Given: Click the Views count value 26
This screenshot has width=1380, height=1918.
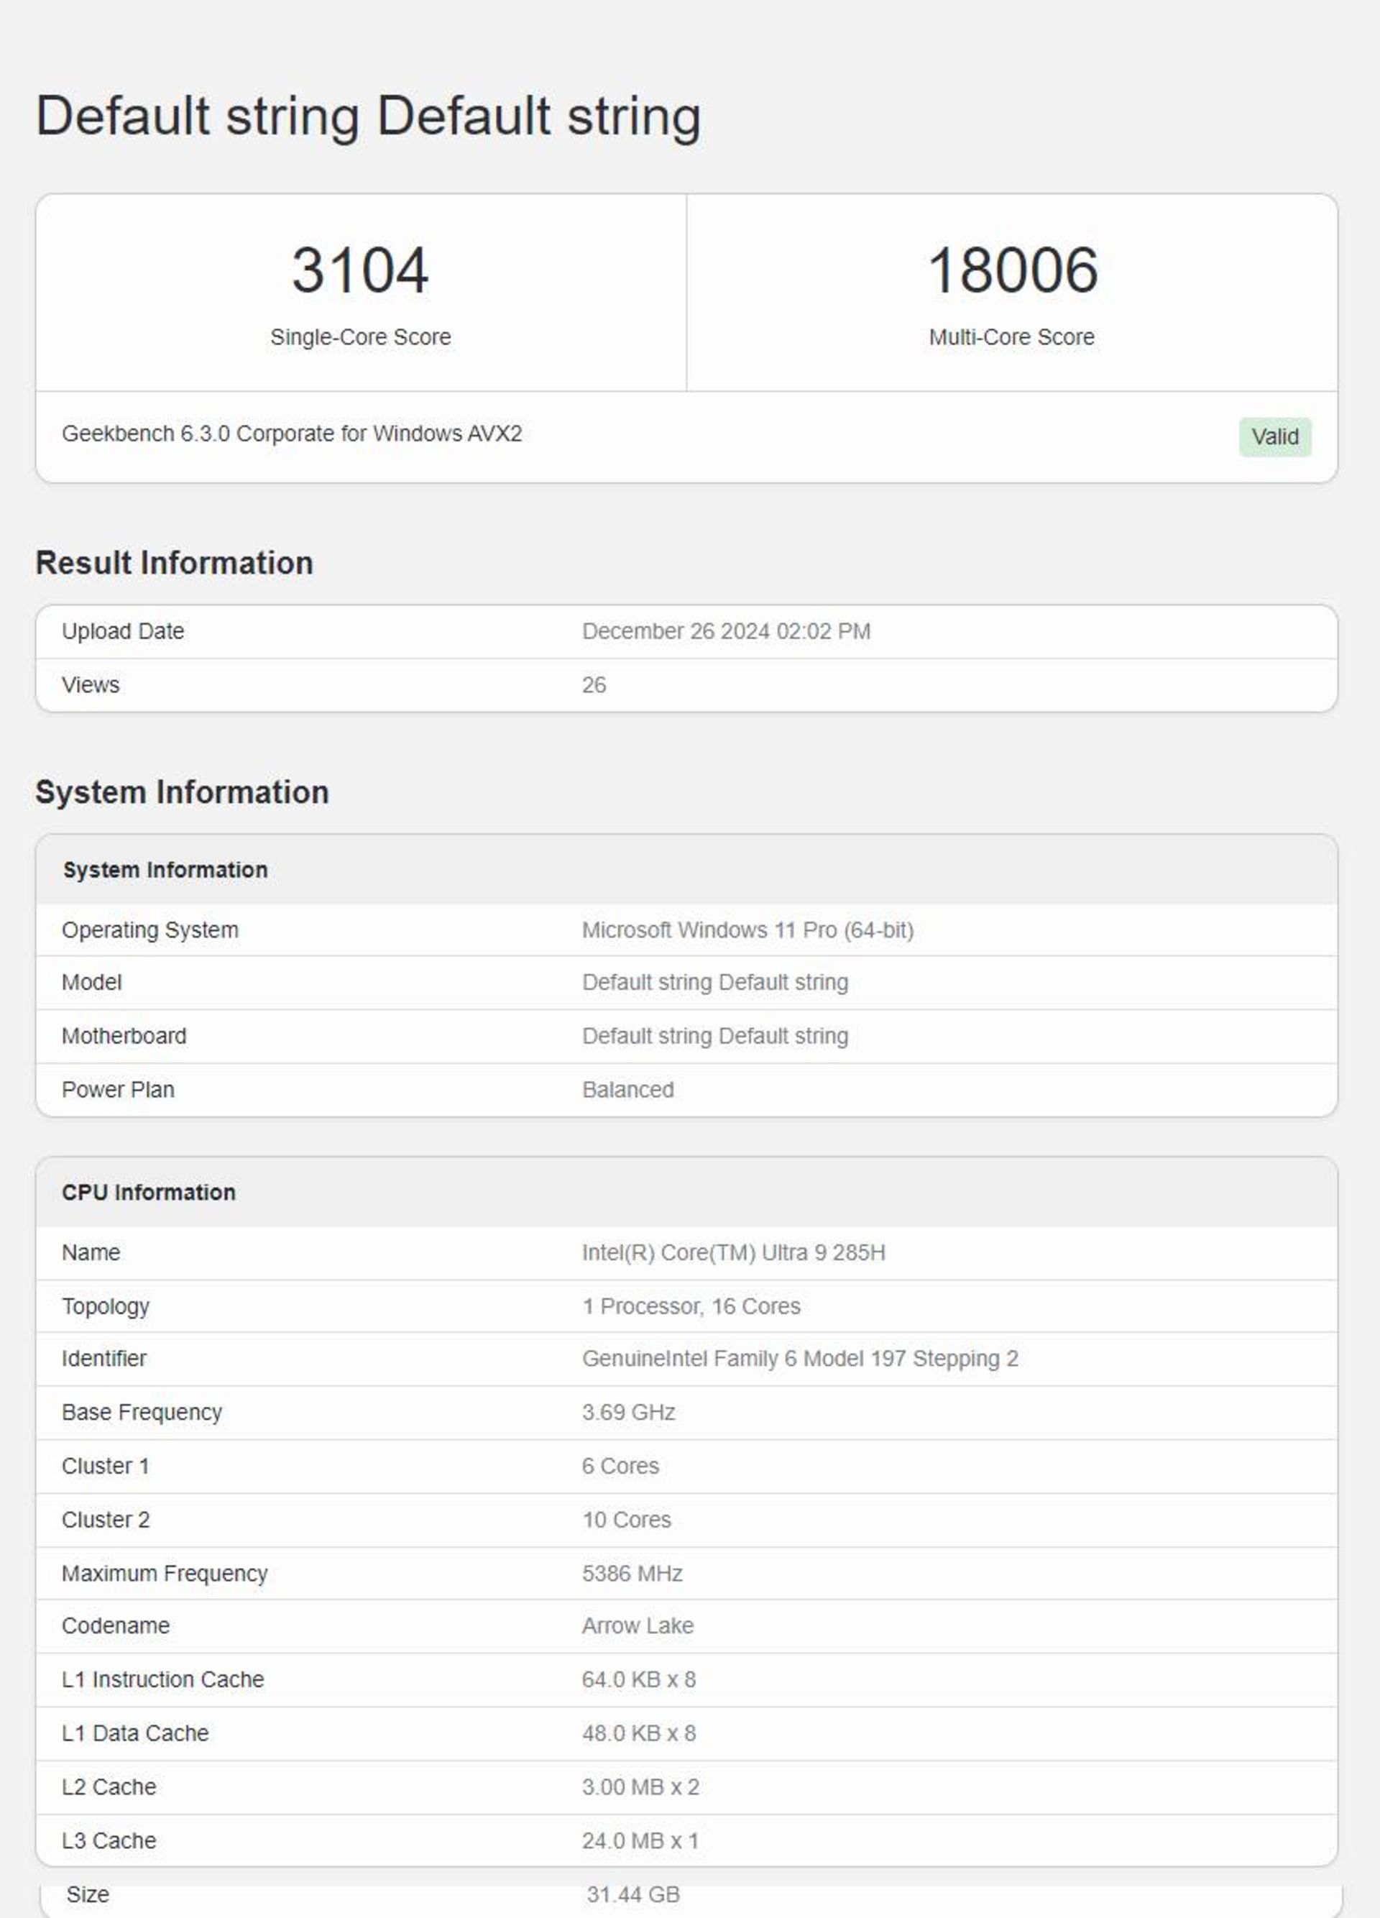Looking at the screenshot, I should click(594, 685).
